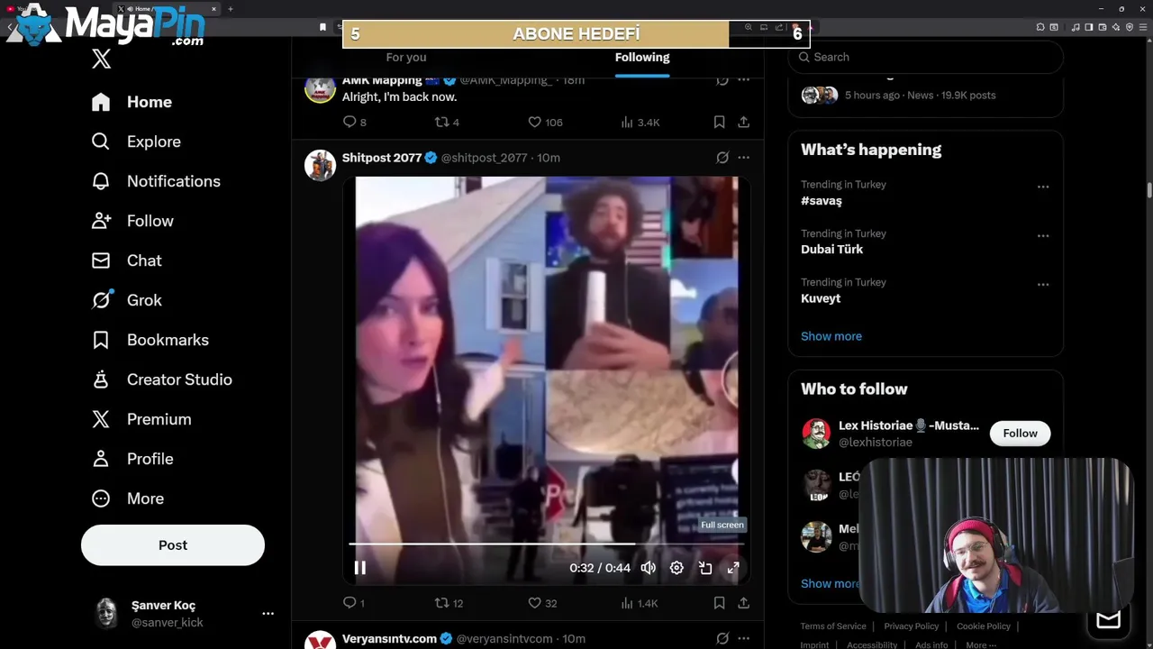Share AMK Mapping post
Image resolution: width=1153 pixels, height=649 pixels.
[743, 122]
